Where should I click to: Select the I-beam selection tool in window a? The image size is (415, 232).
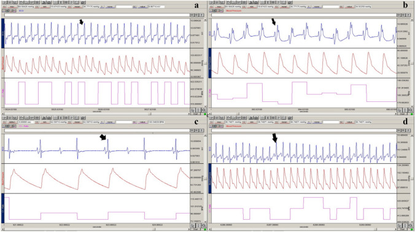point(198,110)
